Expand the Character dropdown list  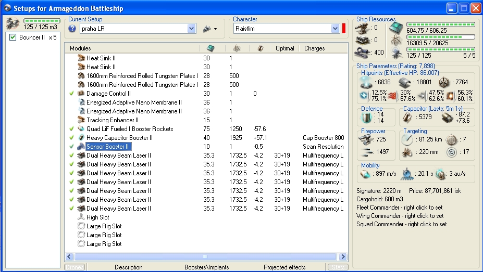pyautogui.click(x=335, y=29)
